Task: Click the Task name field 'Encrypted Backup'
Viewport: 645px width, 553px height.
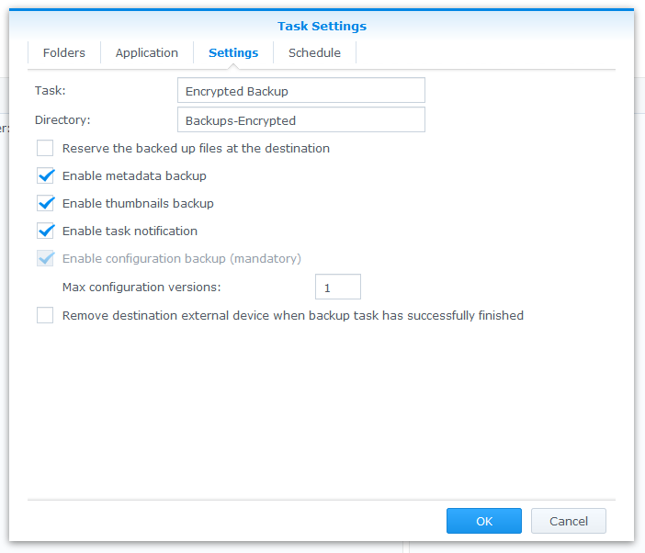Action: pyautogui.click(x=300, y=91)
